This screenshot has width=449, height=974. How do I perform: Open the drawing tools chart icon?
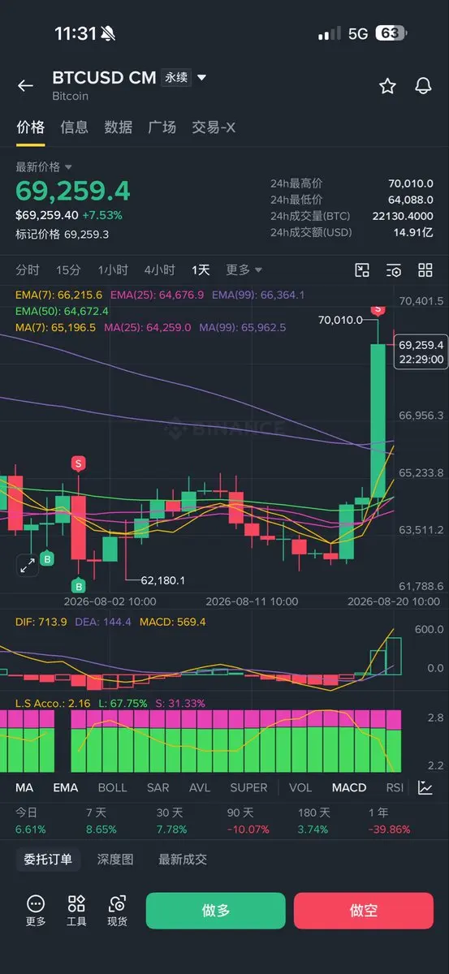pos(362,270)
